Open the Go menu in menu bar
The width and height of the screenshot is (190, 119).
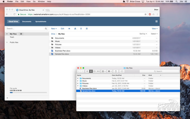tap(34, 1)
